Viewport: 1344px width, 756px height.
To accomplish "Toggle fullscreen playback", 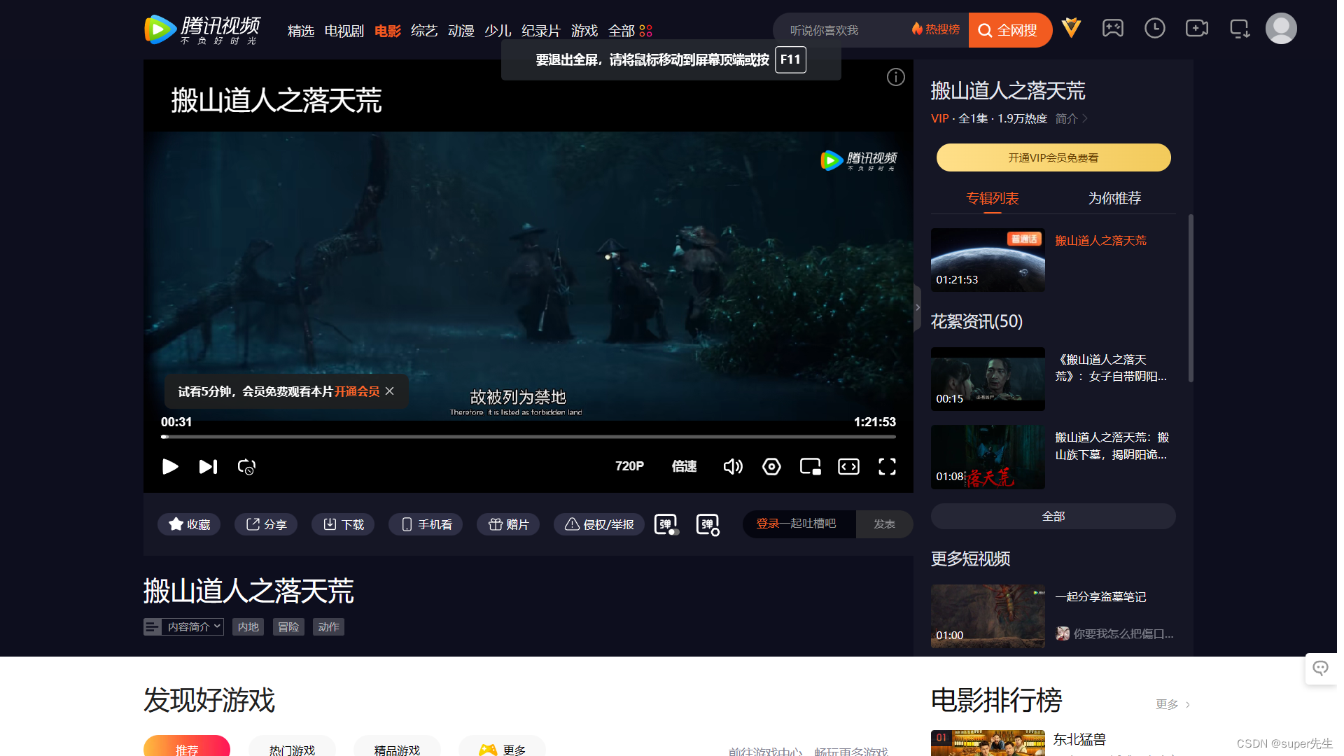I will [887, 467].
